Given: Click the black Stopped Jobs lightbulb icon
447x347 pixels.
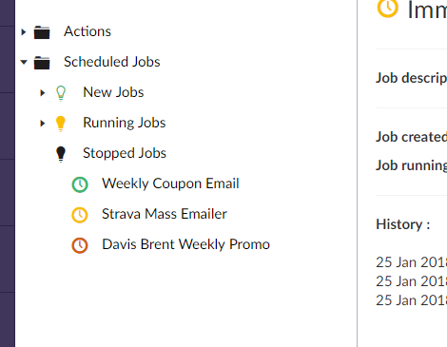Looking at the screenshot, I should coord(61,154).
